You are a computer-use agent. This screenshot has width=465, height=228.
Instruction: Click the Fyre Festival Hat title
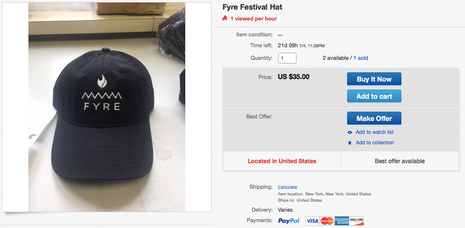tap(252, 7)
